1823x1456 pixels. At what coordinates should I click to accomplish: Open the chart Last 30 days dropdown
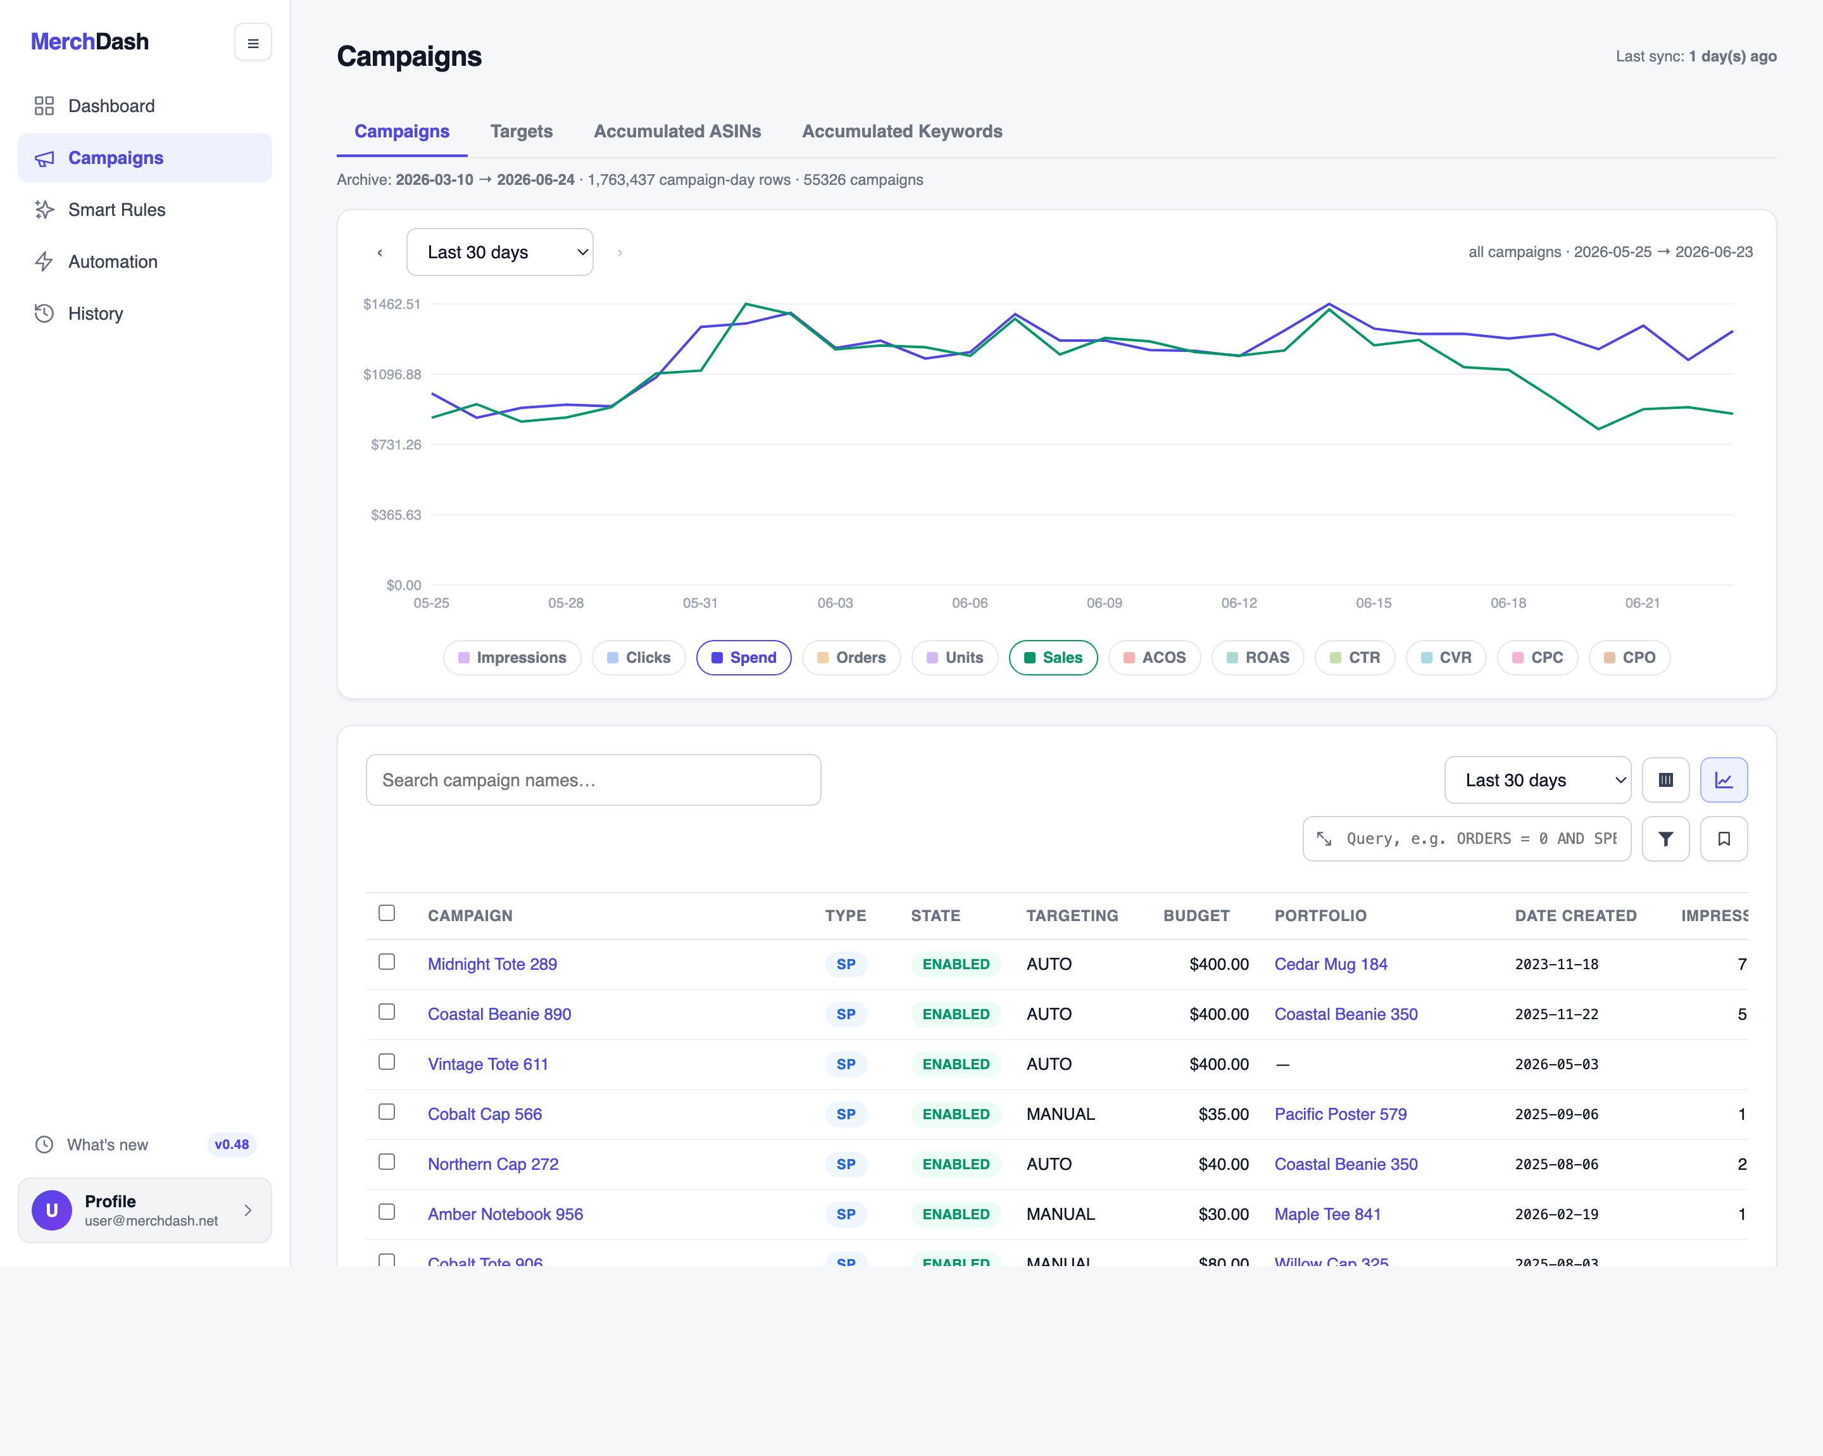[499, 252]
